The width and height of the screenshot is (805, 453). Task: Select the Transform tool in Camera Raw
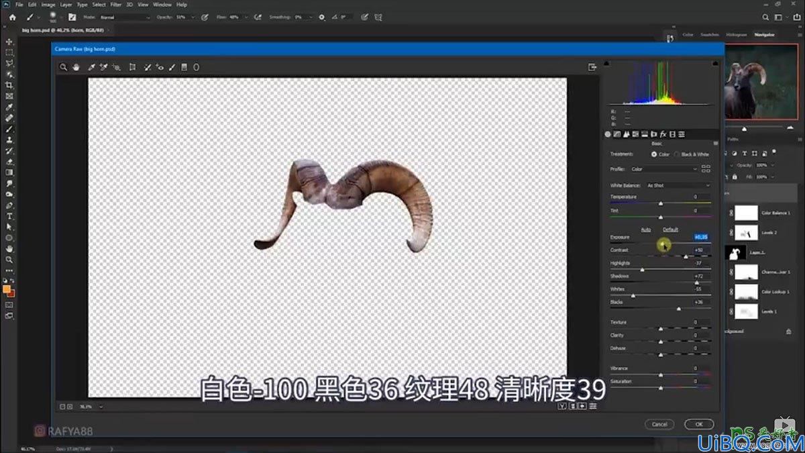[x=132, y=67]
